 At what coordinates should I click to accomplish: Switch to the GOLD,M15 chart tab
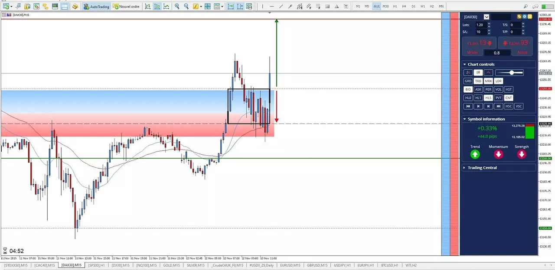(172, 265)
